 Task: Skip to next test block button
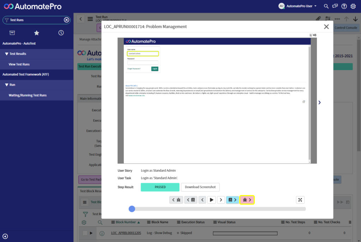232,200
